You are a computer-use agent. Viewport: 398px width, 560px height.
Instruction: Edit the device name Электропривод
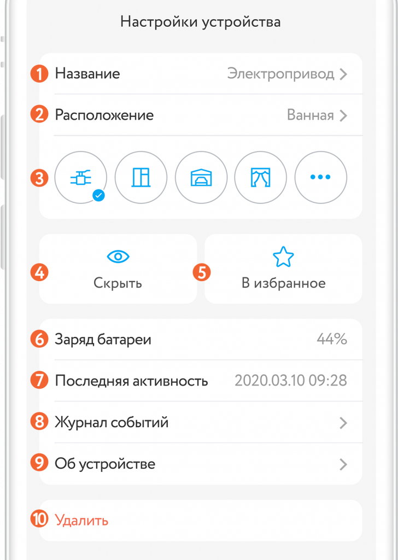280,74
